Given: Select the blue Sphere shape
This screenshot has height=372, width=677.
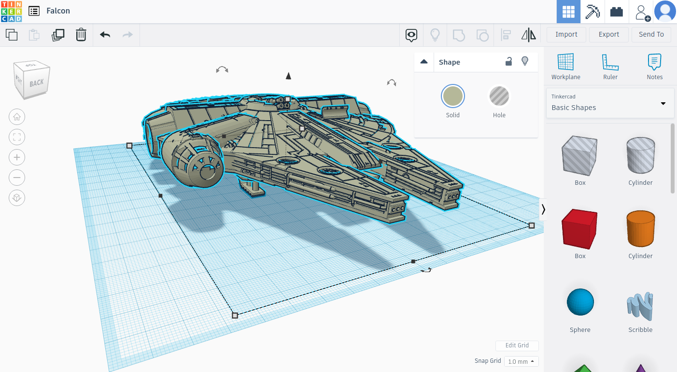Looking at the screenshot, I should [580, 302].
